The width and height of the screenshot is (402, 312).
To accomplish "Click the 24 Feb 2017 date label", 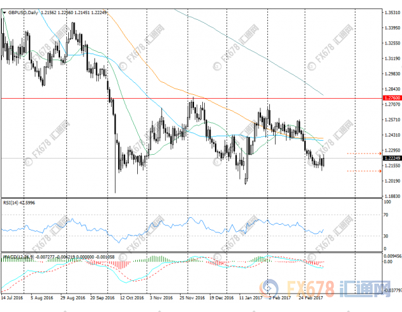I will (x=319, y=296).
